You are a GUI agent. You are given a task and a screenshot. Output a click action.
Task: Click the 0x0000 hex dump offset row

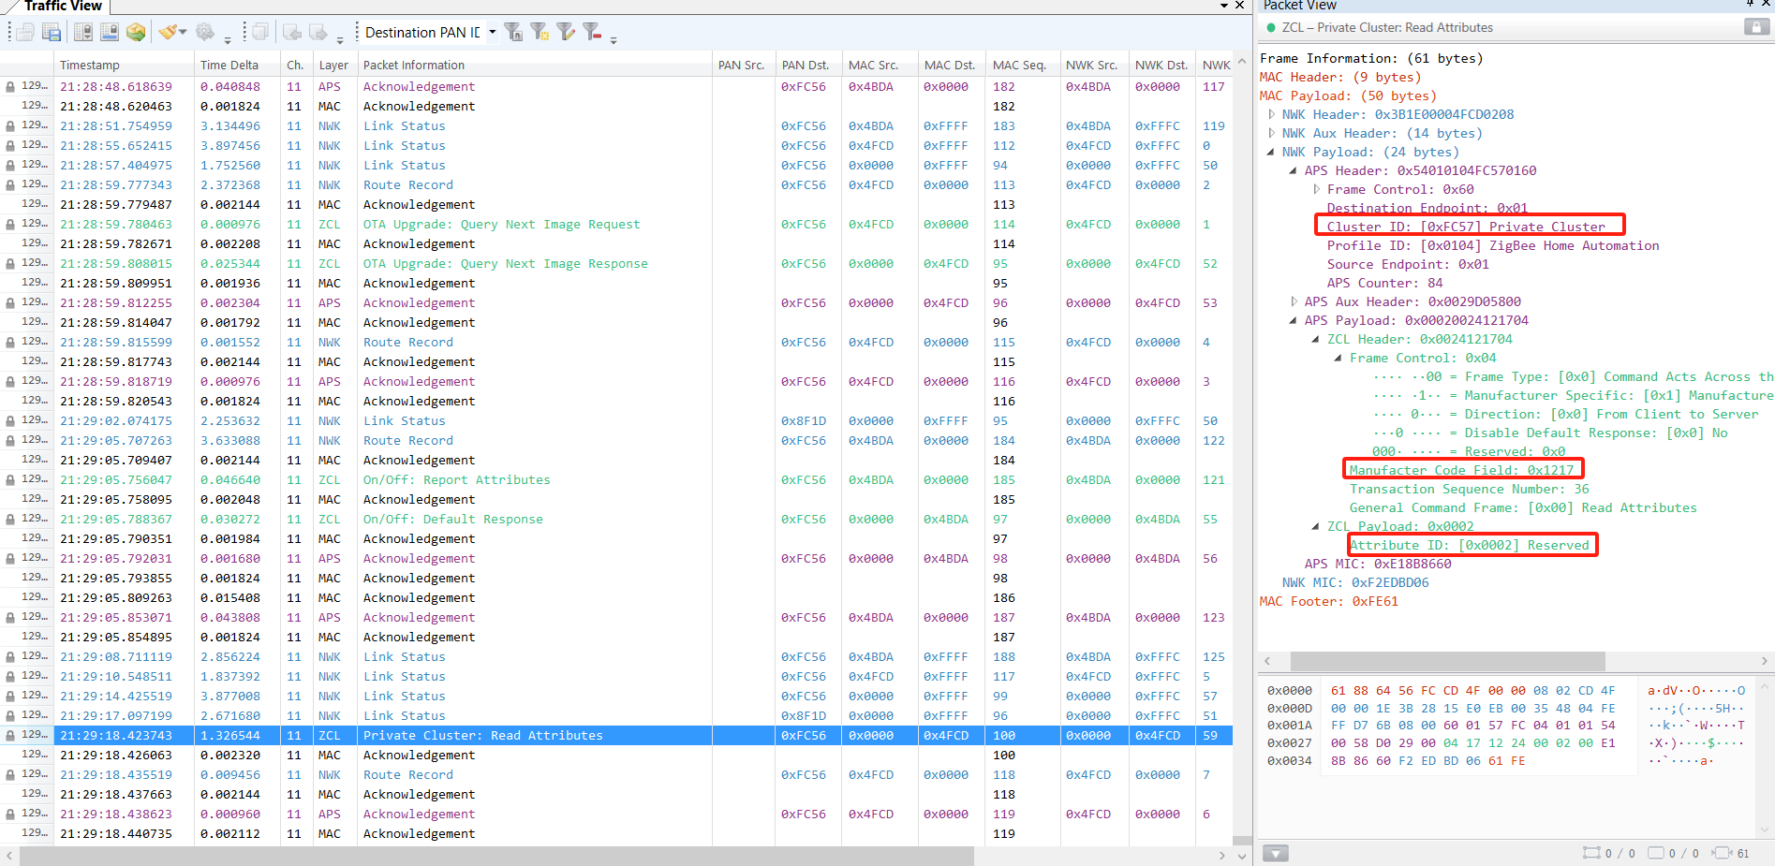pos(1289,691)
